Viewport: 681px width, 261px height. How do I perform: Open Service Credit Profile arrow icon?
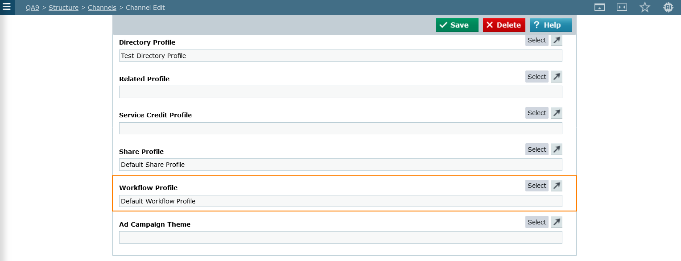[x=557, y=113]
